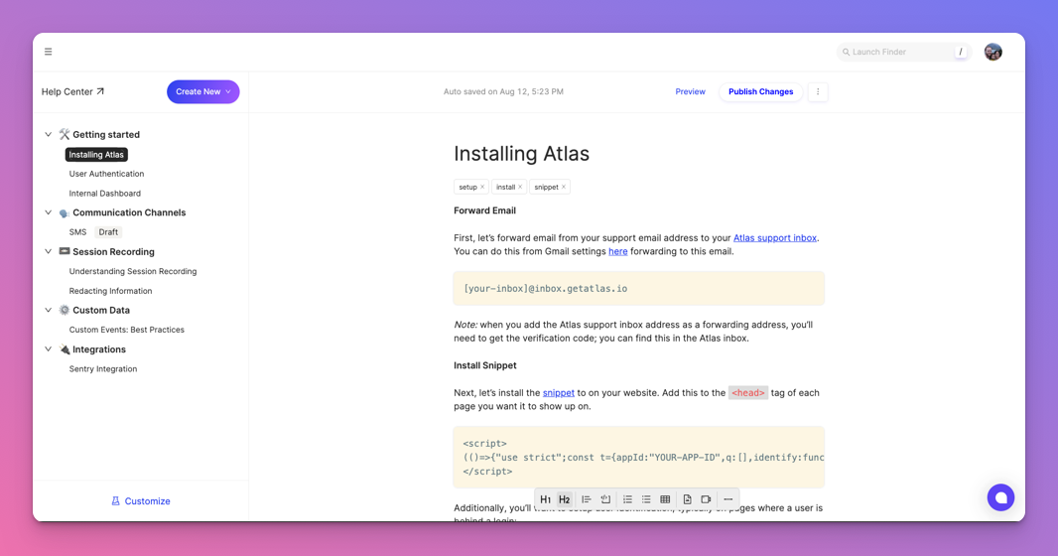Collapse the Getting started section

tap(48, 134)
